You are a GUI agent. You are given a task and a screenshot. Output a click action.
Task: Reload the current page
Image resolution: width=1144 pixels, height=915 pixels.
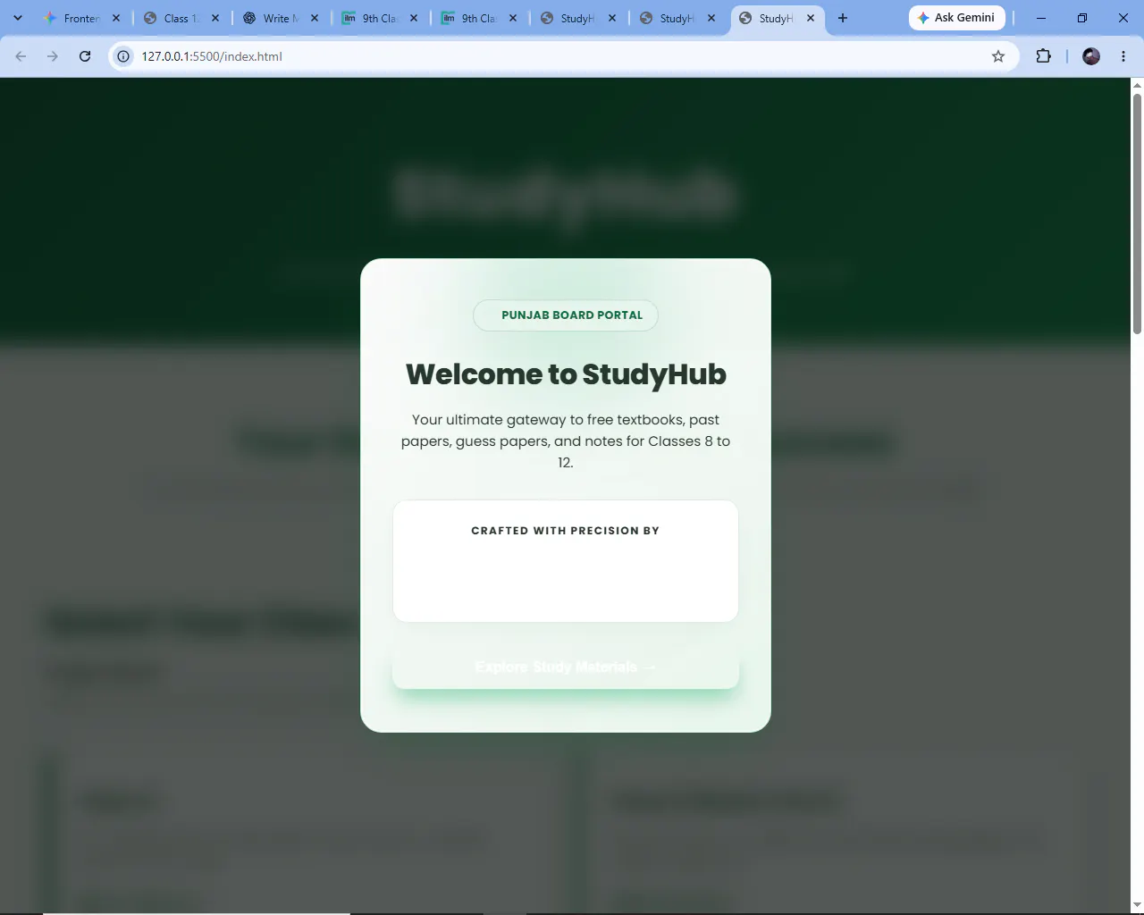point(85,56)
